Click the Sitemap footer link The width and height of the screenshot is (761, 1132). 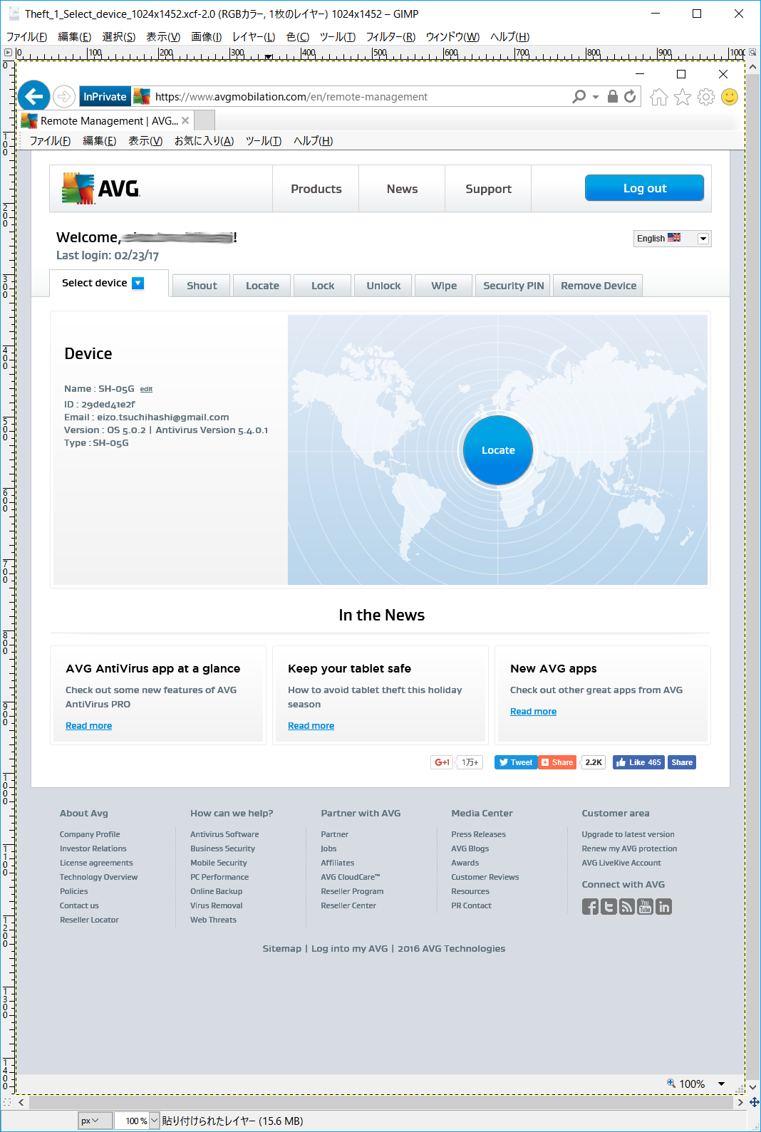(281, 948)
